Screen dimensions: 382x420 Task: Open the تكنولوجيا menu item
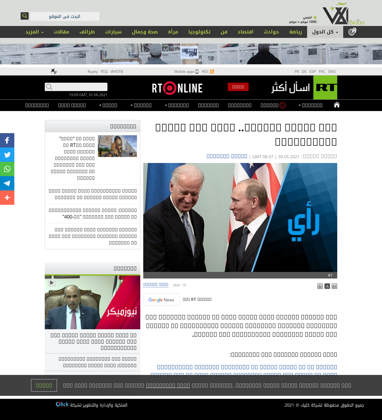tap(199, 32)
